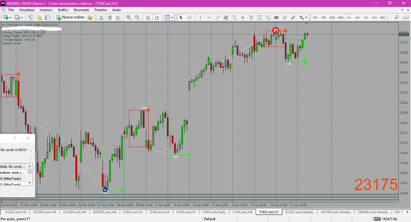Switch chart to line chart

click(118, 17)
